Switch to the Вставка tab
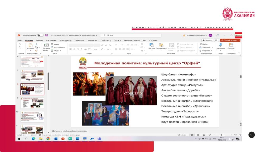Screen dimensions: 270x152 pyautogui.click(x=40, y=40)
